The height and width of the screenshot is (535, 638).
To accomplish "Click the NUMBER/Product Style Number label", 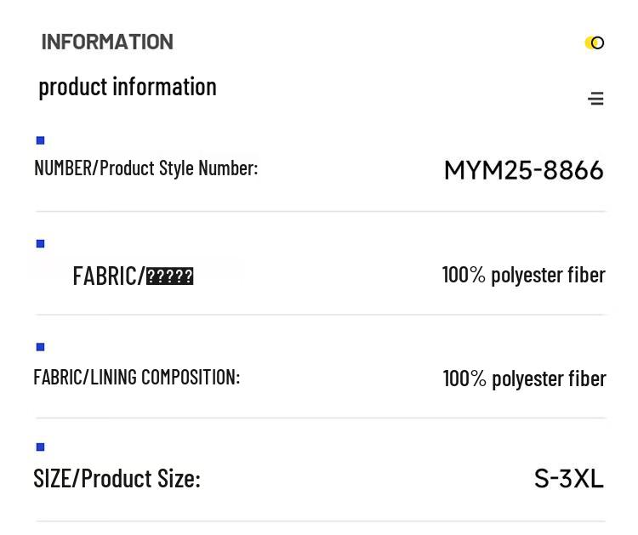I will coord(145,168).
